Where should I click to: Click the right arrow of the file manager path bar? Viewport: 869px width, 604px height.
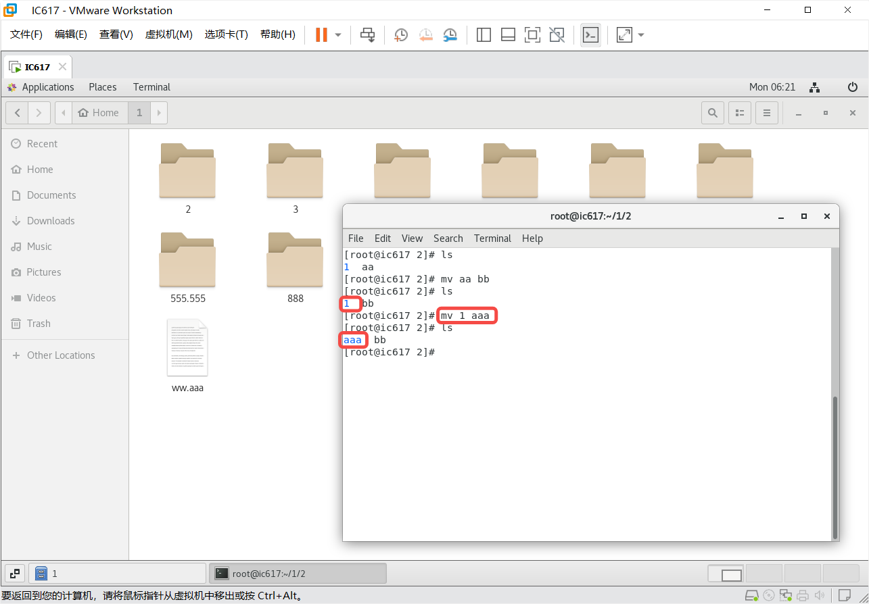(159, 113)
